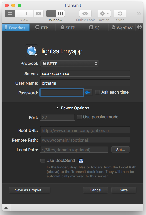146x215 pixels.
Task: Click Save as Droplet... button
Action: [x=30, y=190]
